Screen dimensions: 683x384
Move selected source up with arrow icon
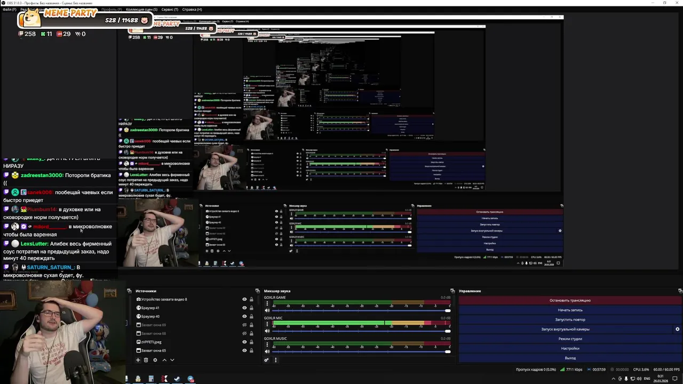click(164, 360)
